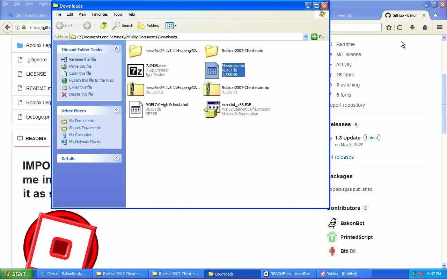The width and height of the screenshot is (447, 279).
Task: Click the LICENSE file in GitHub list
Action: 36,74
